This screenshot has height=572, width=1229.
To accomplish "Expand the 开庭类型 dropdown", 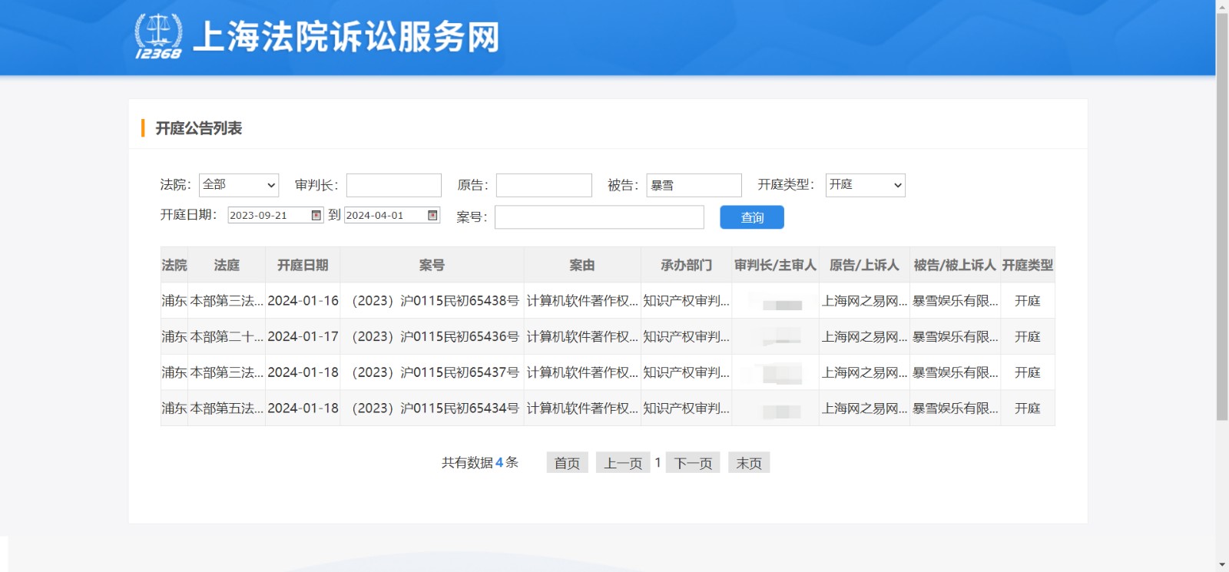I will [865, 185].
